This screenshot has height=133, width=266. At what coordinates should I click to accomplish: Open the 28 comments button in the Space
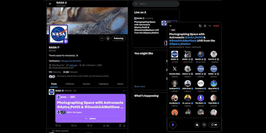click(x=214, y=125)
